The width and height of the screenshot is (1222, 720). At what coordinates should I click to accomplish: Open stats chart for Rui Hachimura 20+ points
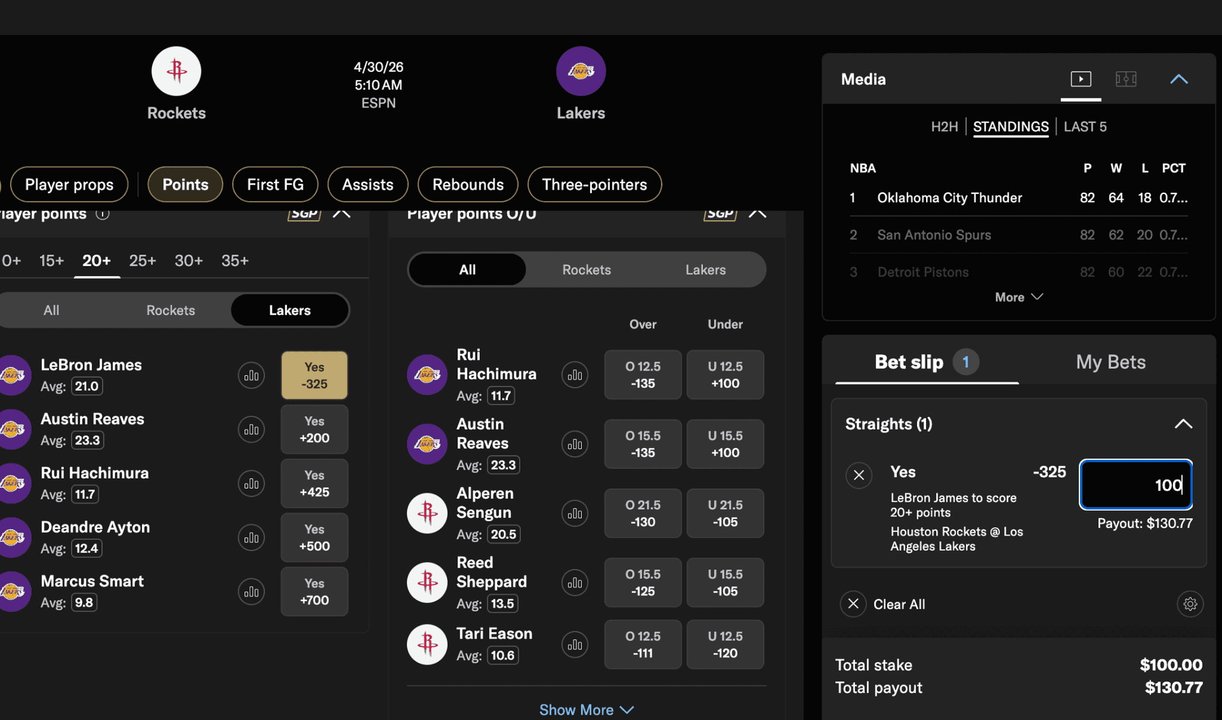click(x=251, y=483)
